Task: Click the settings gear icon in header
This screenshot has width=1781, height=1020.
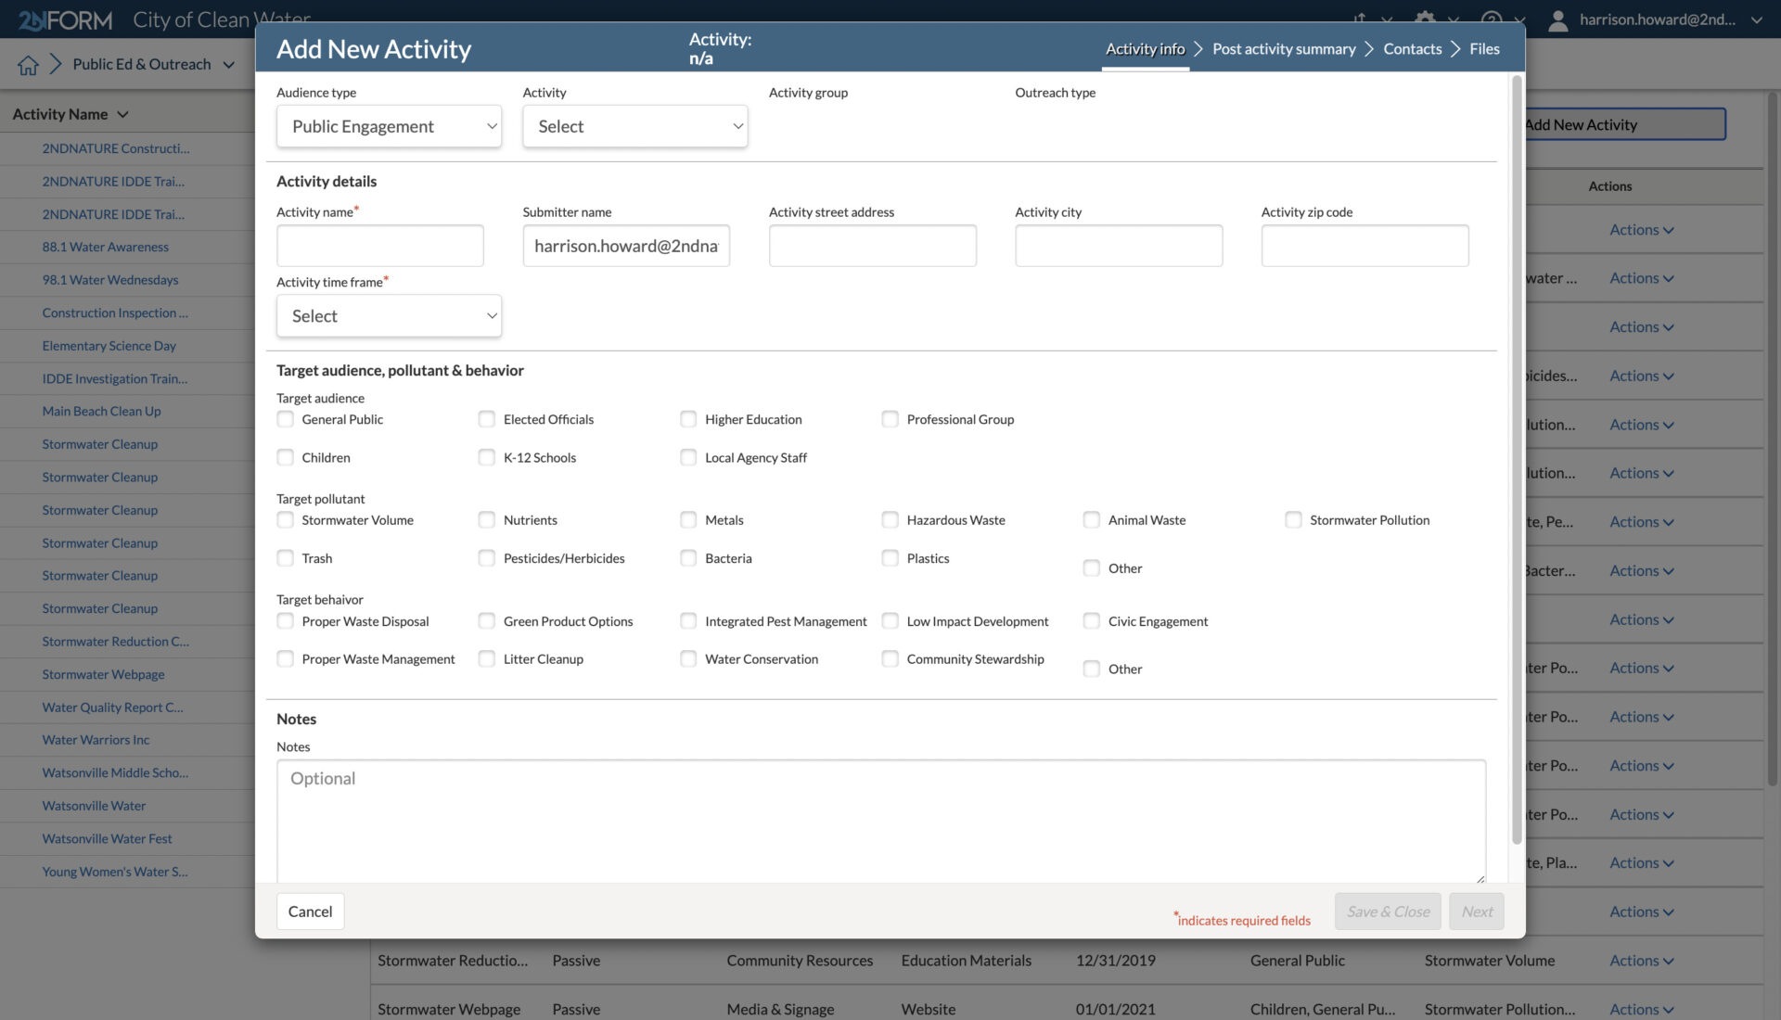Action: click(x=1424, y=19)
